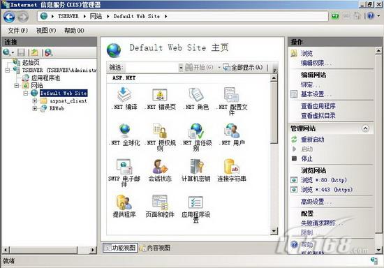The width and height of the screenshot is (384, 268).
Task: Click the 浏览 action link
Action: 307,53
